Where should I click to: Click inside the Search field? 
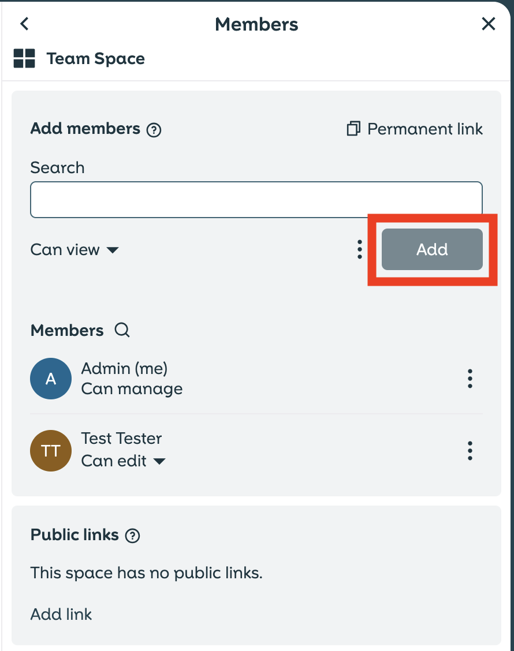[x=256, y=199]
